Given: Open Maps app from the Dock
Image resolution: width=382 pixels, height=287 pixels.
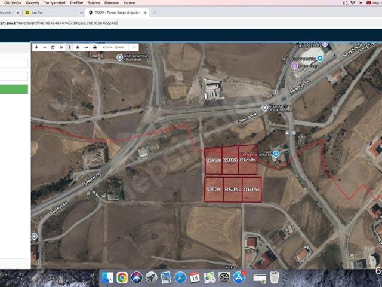Looking at the screenshot, I should [x=210, y=277].
